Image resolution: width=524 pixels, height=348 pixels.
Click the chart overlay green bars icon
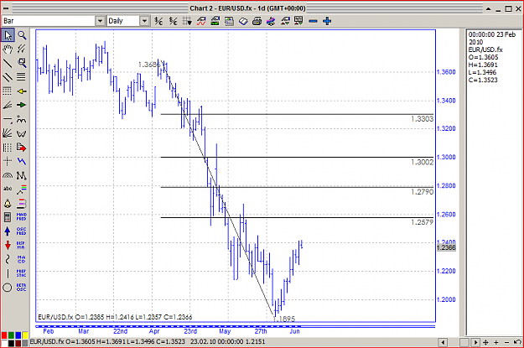(215, 21)
